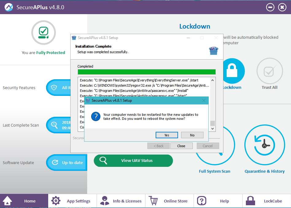
Task: Open the Online Store tab
Action: 169,201
